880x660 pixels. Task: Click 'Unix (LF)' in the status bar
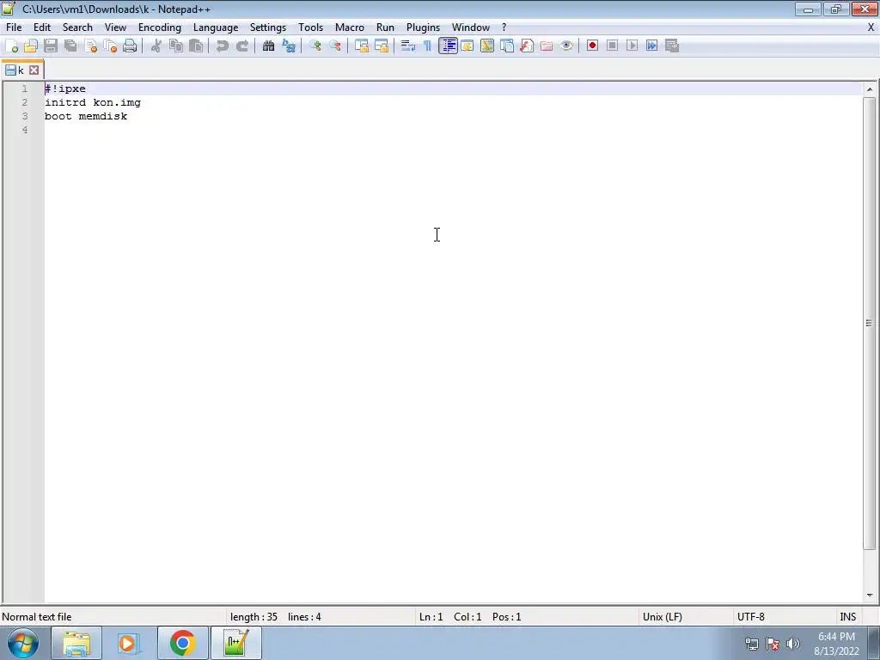click(663, 617)
